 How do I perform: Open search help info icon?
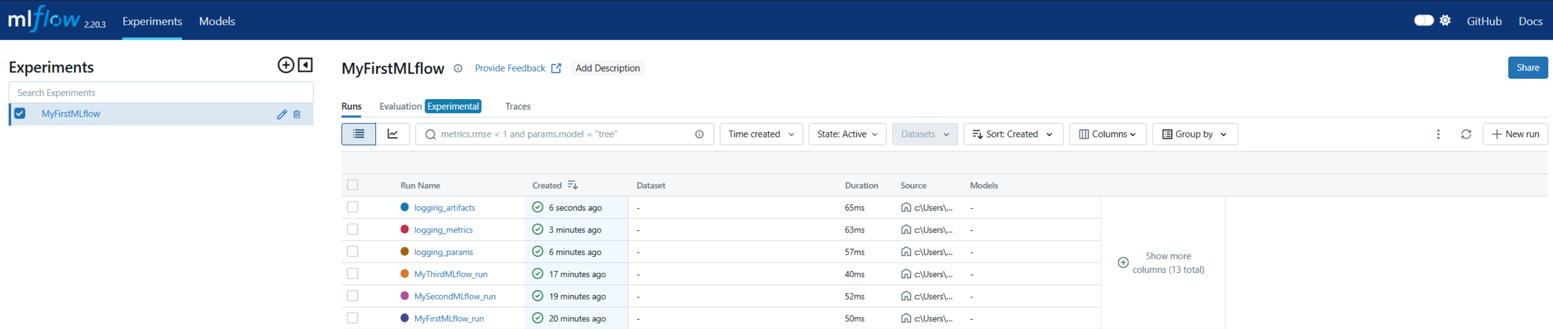pos(699,134)
